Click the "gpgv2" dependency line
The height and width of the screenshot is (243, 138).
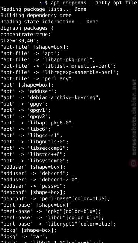[x=25, y=117]
